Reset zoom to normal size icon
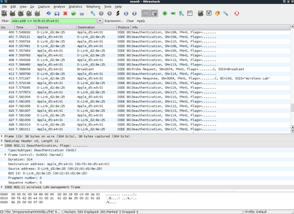Image resolution: width=294 pixels, height=214 pixels. click(182, 14)
